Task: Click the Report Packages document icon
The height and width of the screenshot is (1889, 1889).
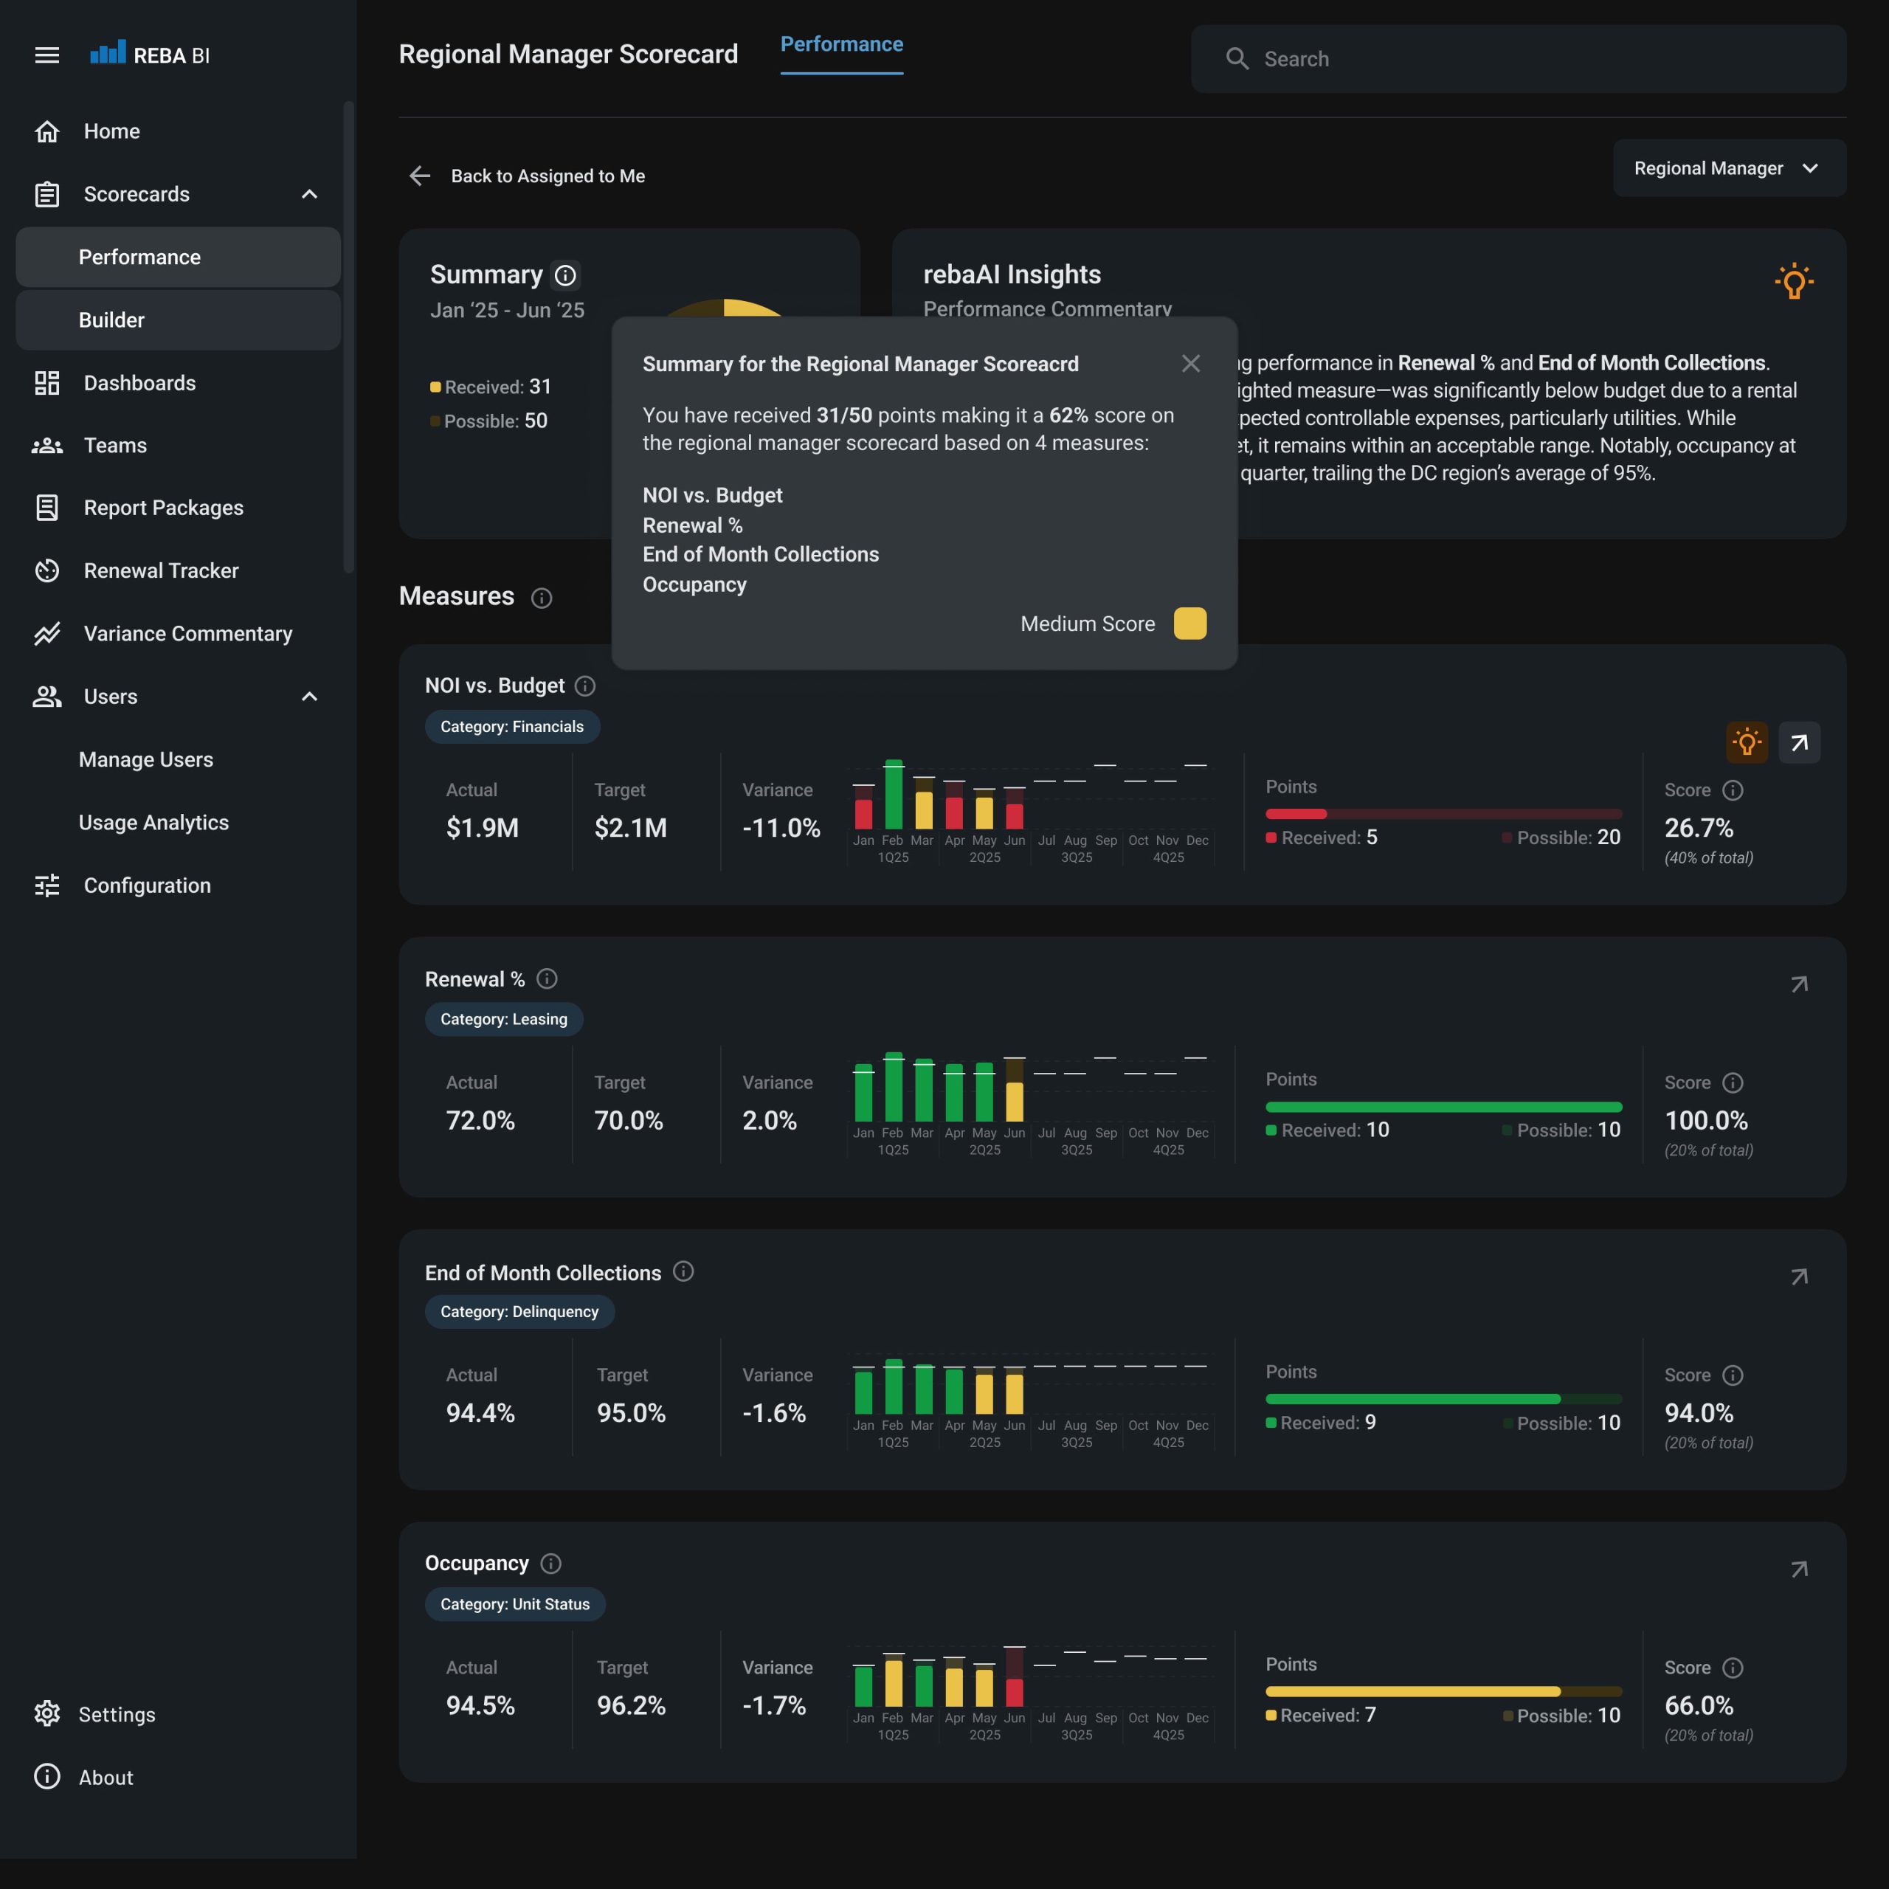Action: tap(47, 508)
